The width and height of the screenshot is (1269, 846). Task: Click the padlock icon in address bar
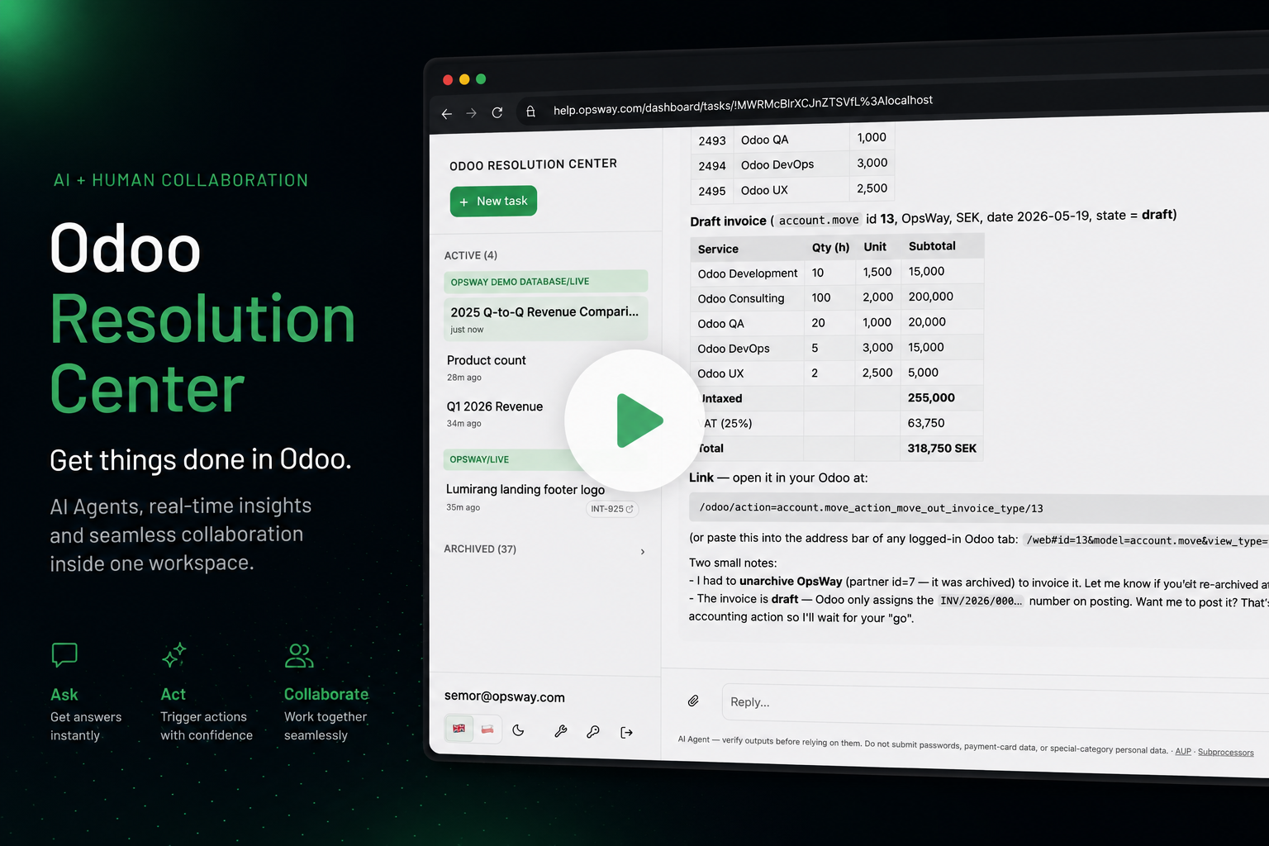[530, 111]
